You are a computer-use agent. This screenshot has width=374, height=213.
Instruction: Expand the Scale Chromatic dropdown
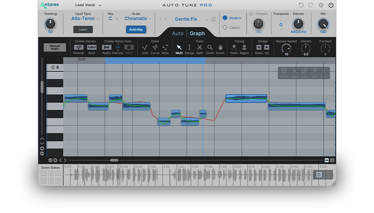(x=138, y=19)
